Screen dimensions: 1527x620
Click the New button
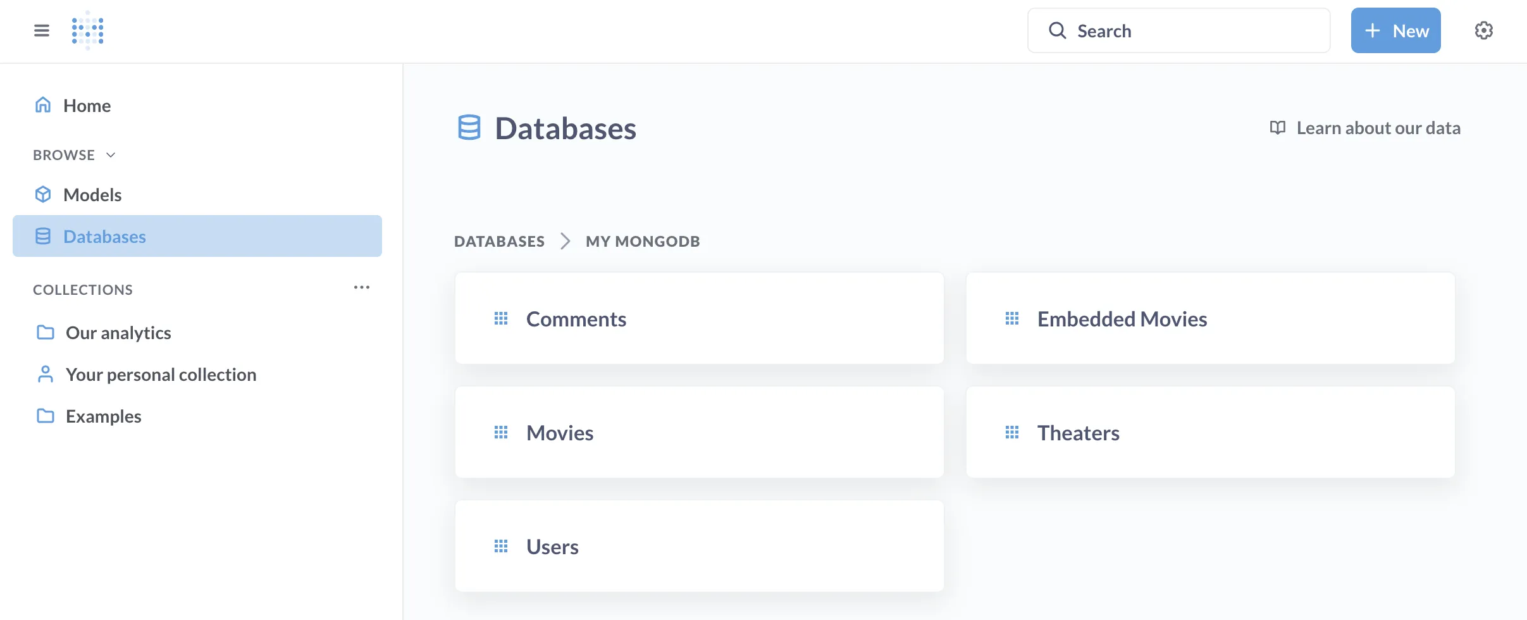pos(1395,30)
